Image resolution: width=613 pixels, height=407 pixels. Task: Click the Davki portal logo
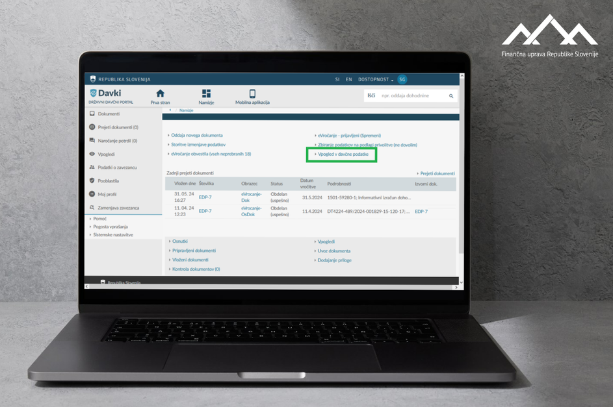tap(107, 93)
